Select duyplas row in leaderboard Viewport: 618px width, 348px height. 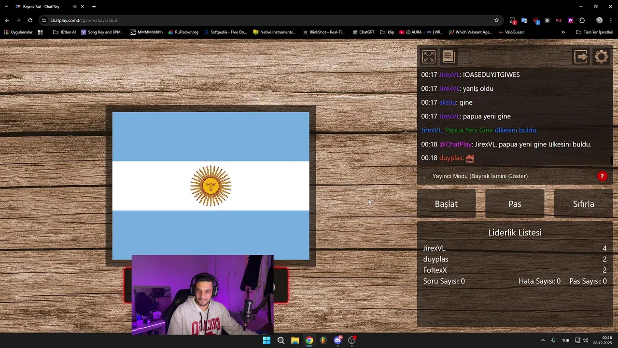(515, 259)
